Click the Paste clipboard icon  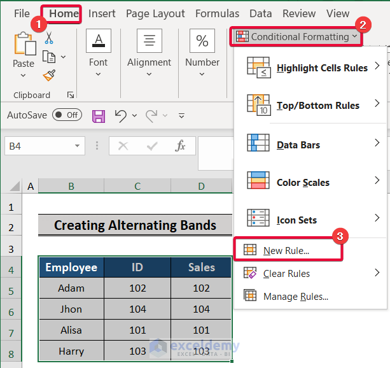click(x=25, y=43)
